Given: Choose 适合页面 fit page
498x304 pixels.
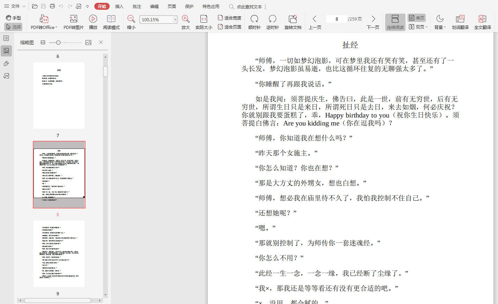Looking at the screenshot, I should click(x=229, y=27).
